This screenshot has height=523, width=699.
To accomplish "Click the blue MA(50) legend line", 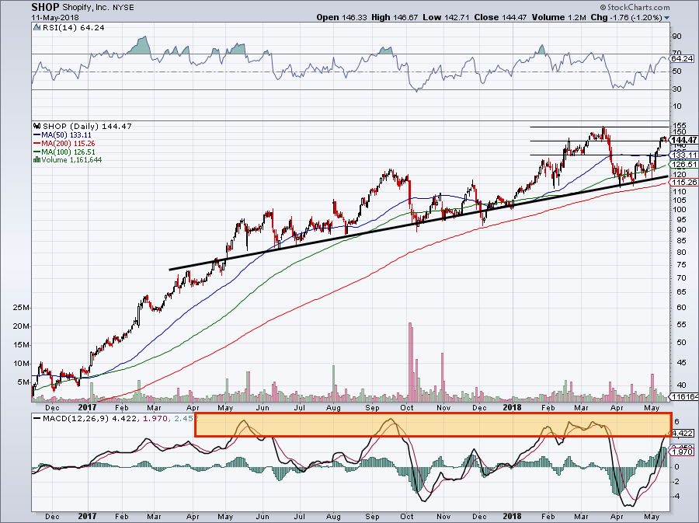I will tap(37, 135).
